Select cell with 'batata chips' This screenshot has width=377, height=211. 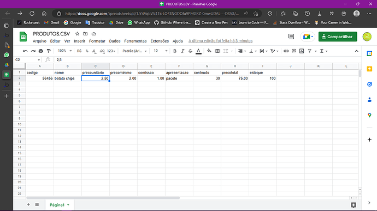click(68, 79)
